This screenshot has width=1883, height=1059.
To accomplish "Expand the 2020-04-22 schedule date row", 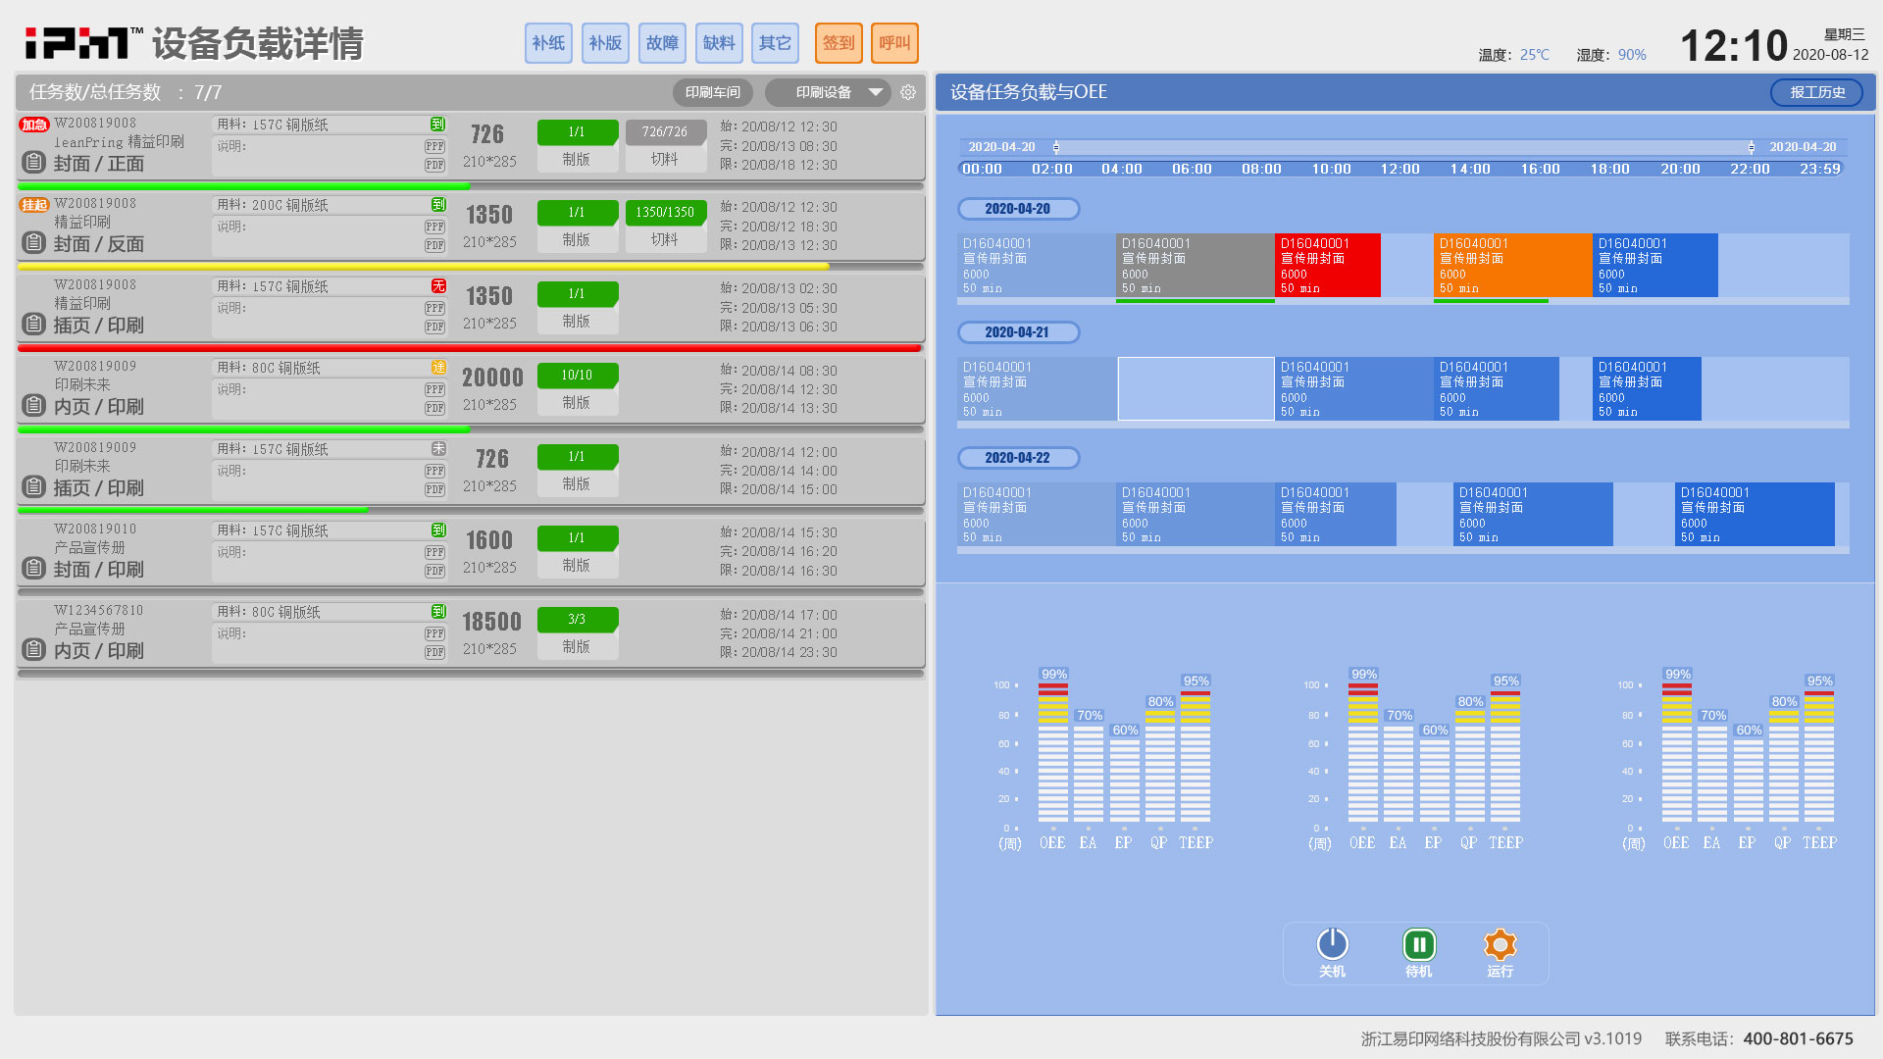I will pyautogui.click(x=1017, y=458).
